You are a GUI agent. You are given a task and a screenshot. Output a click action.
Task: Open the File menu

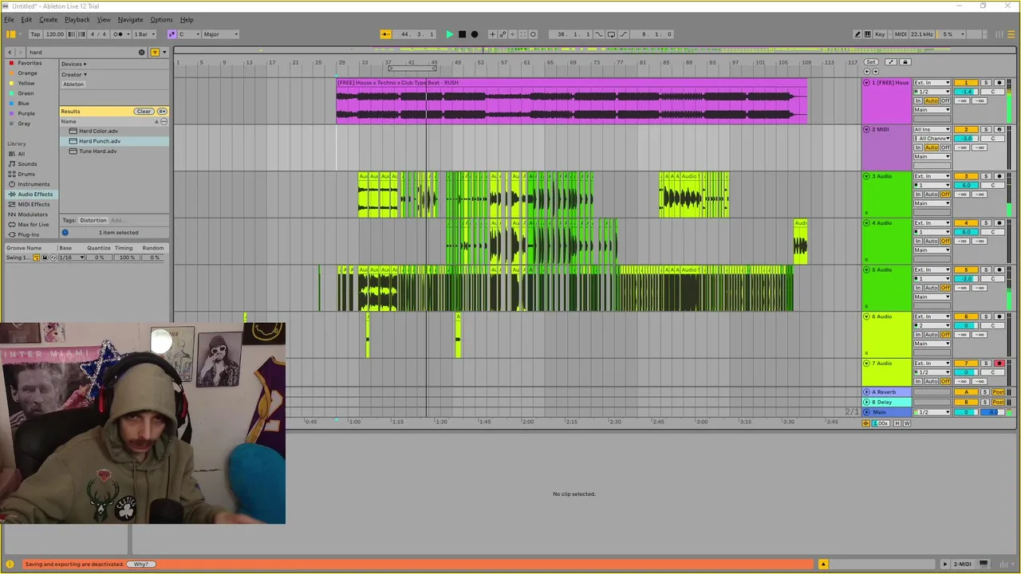click(x=9, y=19)
